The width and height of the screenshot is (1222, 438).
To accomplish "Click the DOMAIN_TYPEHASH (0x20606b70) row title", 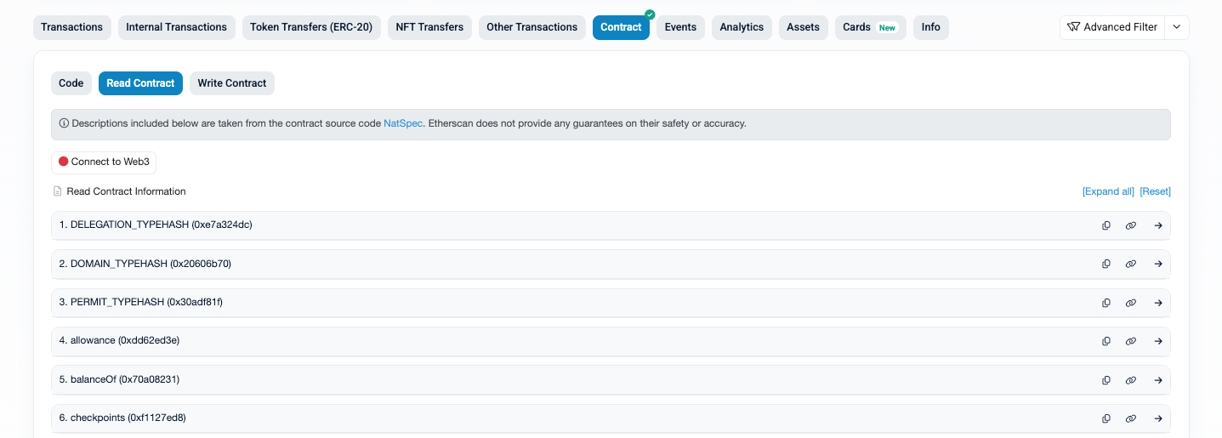I will coord(145,264).
